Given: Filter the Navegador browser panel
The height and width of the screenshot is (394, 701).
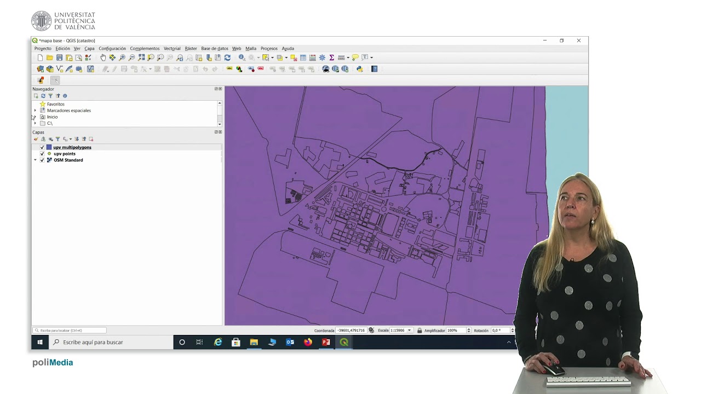Looking at the screenshot, I should [x=50, y=96].
